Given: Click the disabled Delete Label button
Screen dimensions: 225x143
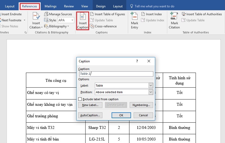Looking at the screenshot, I should pyautogui.click(x=116, y=105).
